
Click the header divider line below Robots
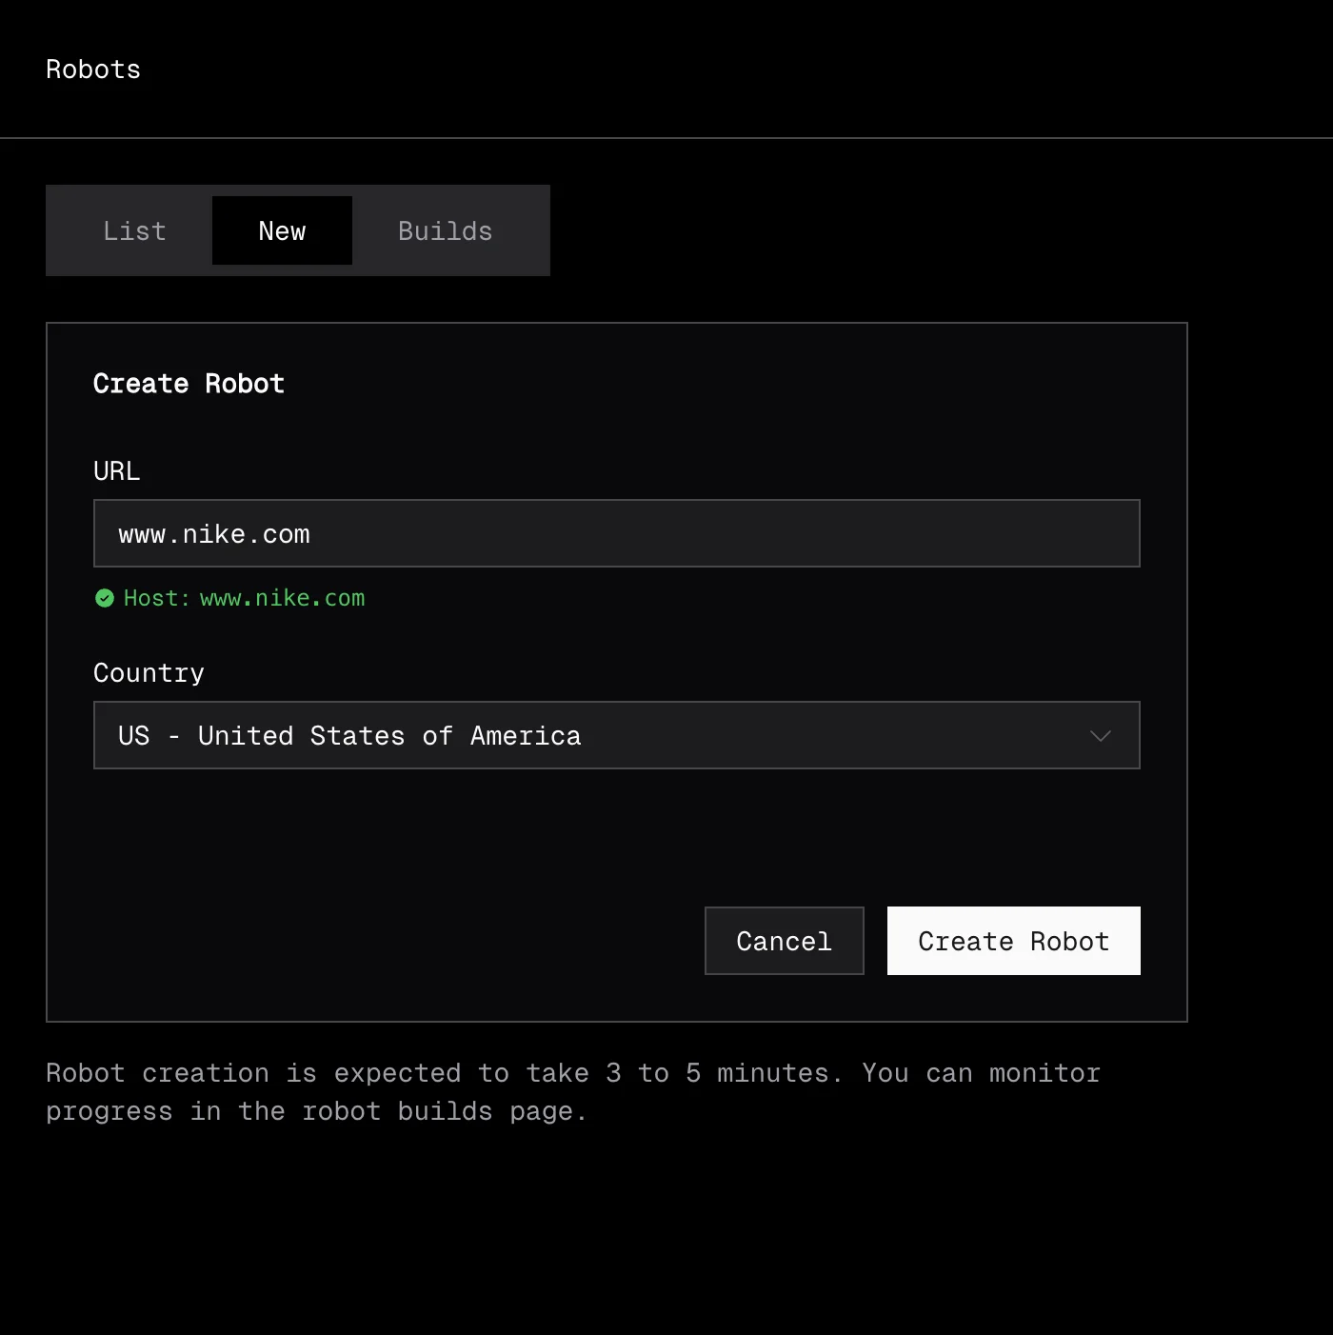coord(666,138)
